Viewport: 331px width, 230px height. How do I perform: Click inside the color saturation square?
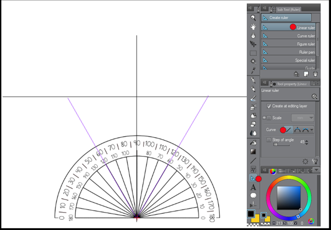pos(289,198)
